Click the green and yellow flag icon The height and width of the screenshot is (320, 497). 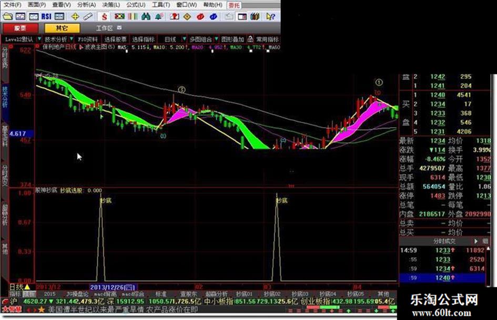[x=119, y=16]
